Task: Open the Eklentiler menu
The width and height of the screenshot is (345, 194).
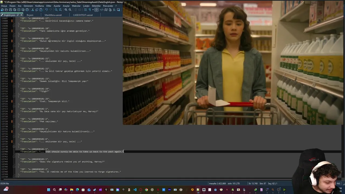Action: [96, 6]
